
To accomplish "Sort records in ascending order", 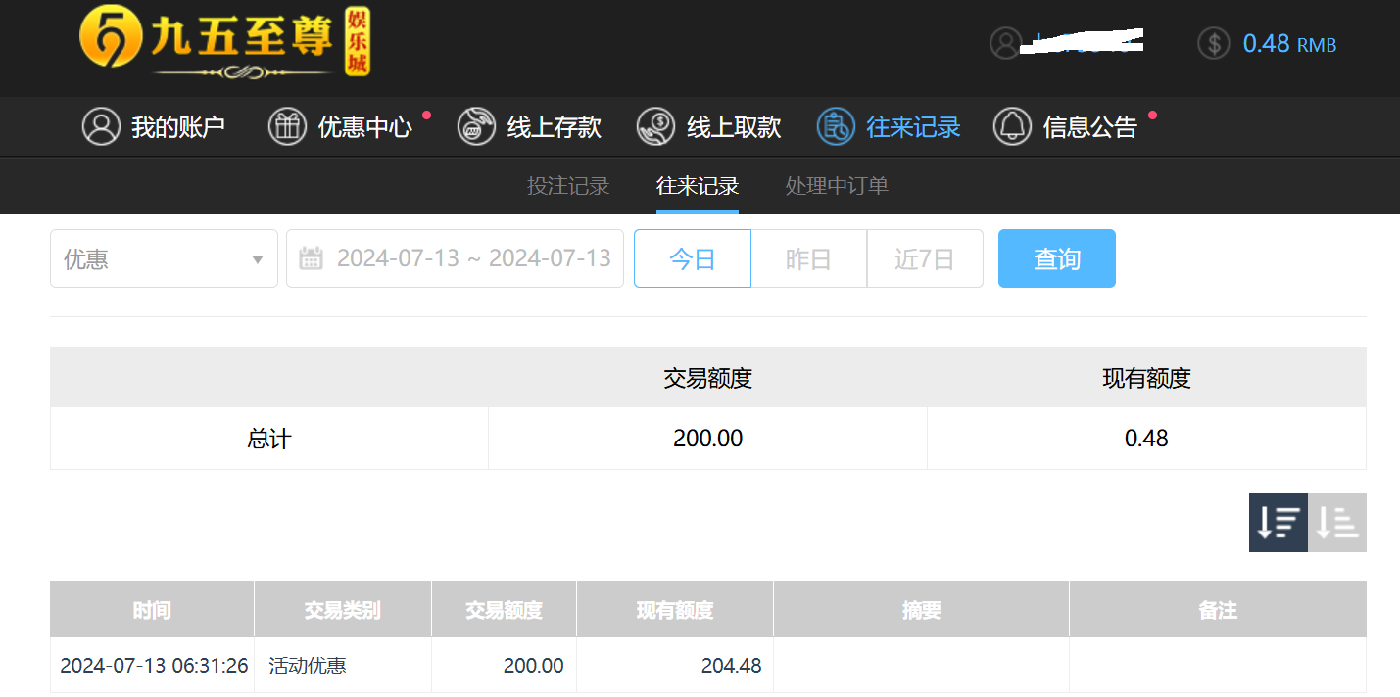I will [1337, 523].
